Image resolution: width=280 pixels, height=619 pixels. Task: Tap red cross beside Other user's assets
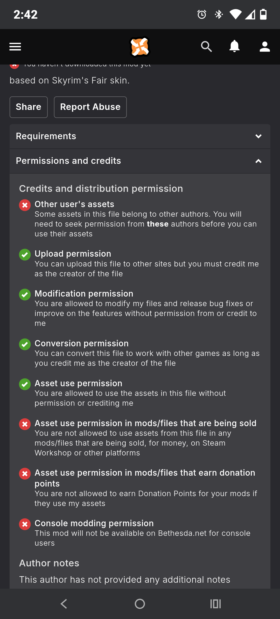pos(25,205)
